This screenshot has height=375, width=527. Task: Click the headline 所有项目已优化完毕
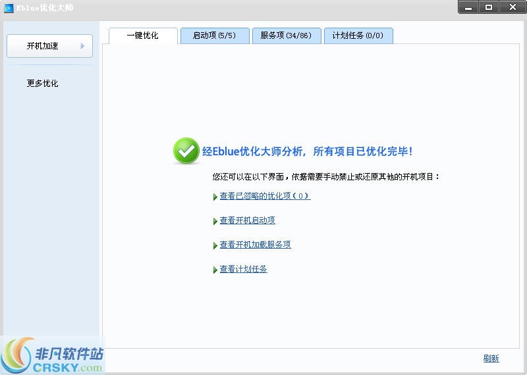[363, 151]
